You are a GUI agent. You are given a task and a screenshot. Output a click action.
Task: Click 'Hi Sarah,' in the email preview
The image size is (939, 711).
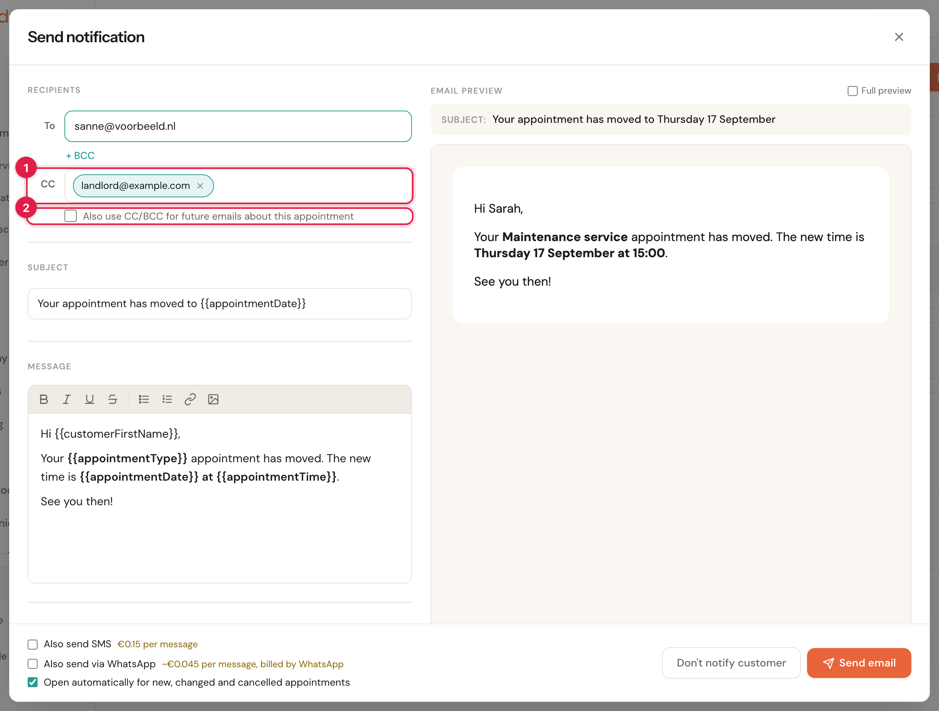[x=498, y=209]
